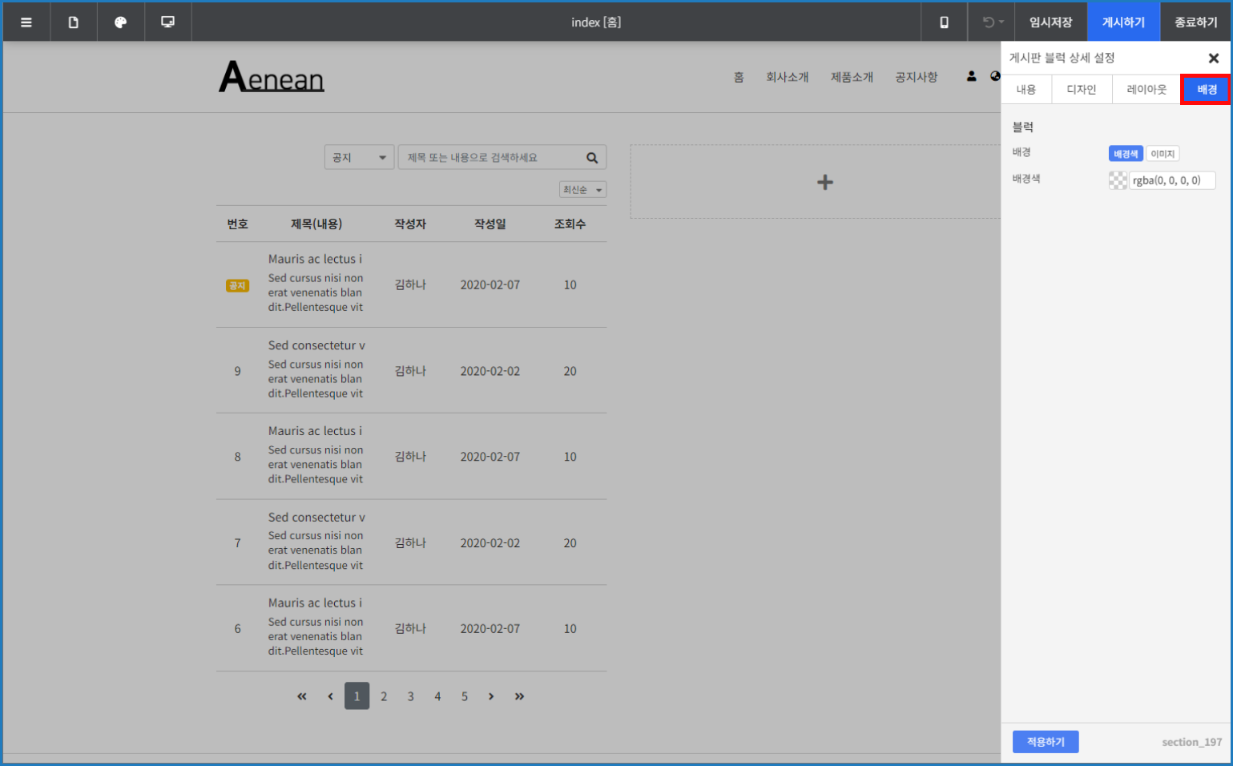Click the undo arrow icon

click(989, 22)
